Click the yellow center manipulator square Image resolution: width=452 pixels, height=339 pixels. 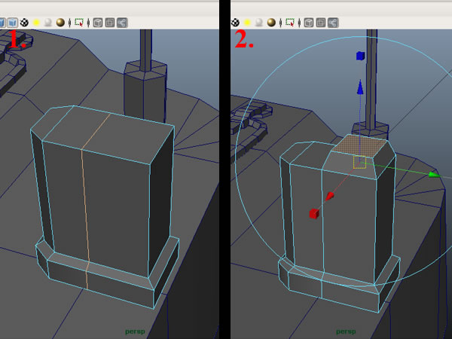point(359,162)
